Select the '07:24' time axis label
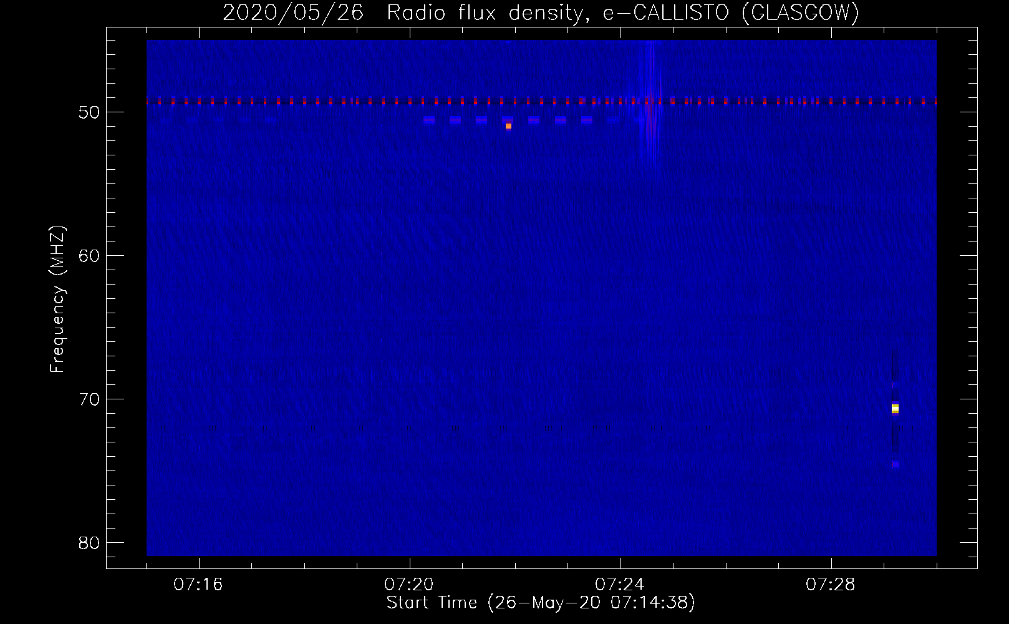This screenshot has height=624, width=1009. 620,585
